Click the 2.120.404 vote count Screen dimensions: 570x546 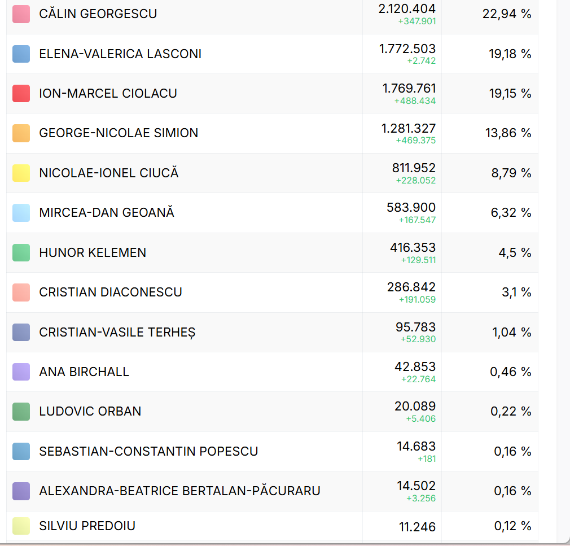click(407, 8)
